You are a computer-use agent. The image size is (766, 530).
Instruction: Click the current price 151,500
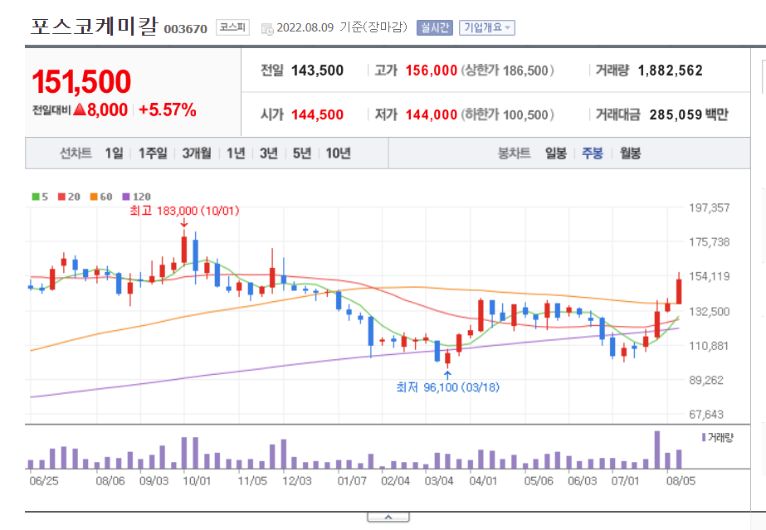(x=81, y=81)
